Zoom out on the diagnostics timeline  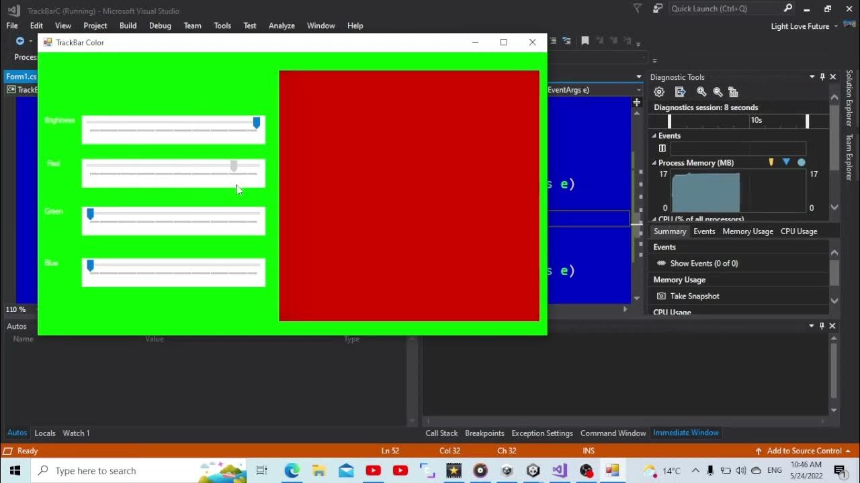pyautogui.click(x=718, y=92)
